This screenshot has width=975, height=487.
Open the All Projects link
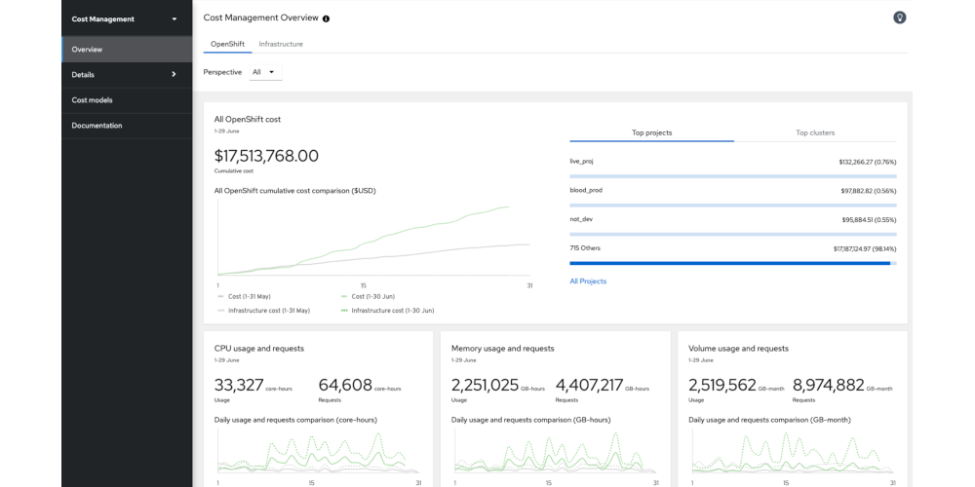point(588,281)
